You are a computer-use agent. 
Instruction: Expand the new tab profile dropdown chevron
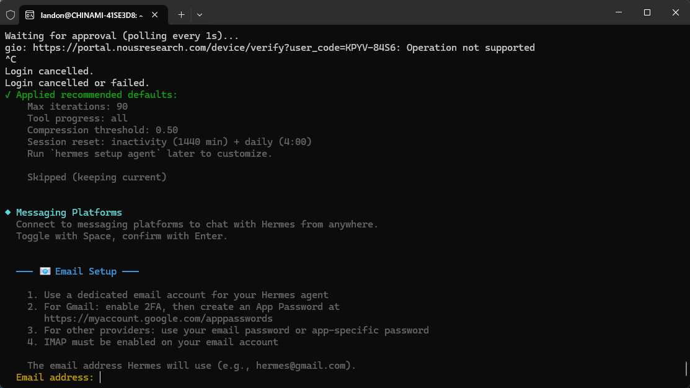point(199,14)
